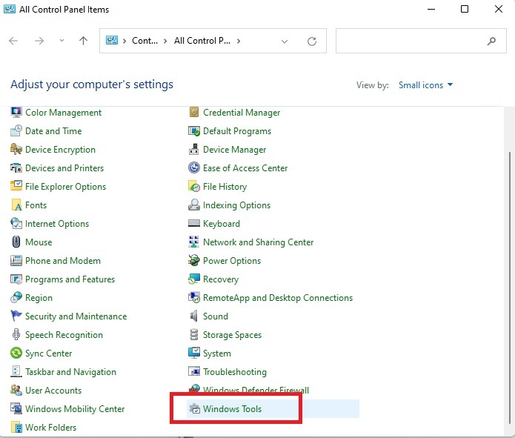Open Internet Options globe icon
Image resolution: width=515 pixels, height=438 pixels.
16,223
